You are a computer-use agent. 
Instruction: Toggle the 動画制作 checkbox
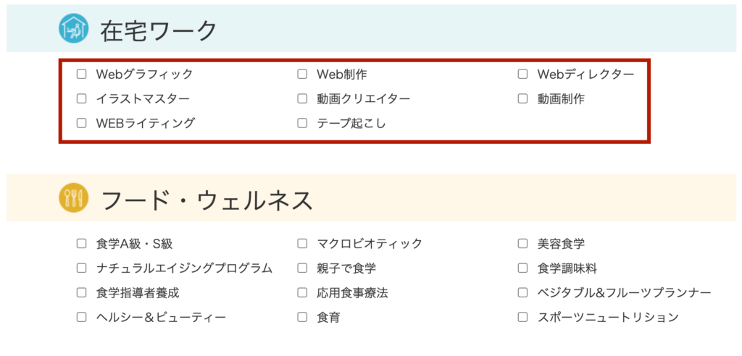(522, 99)
